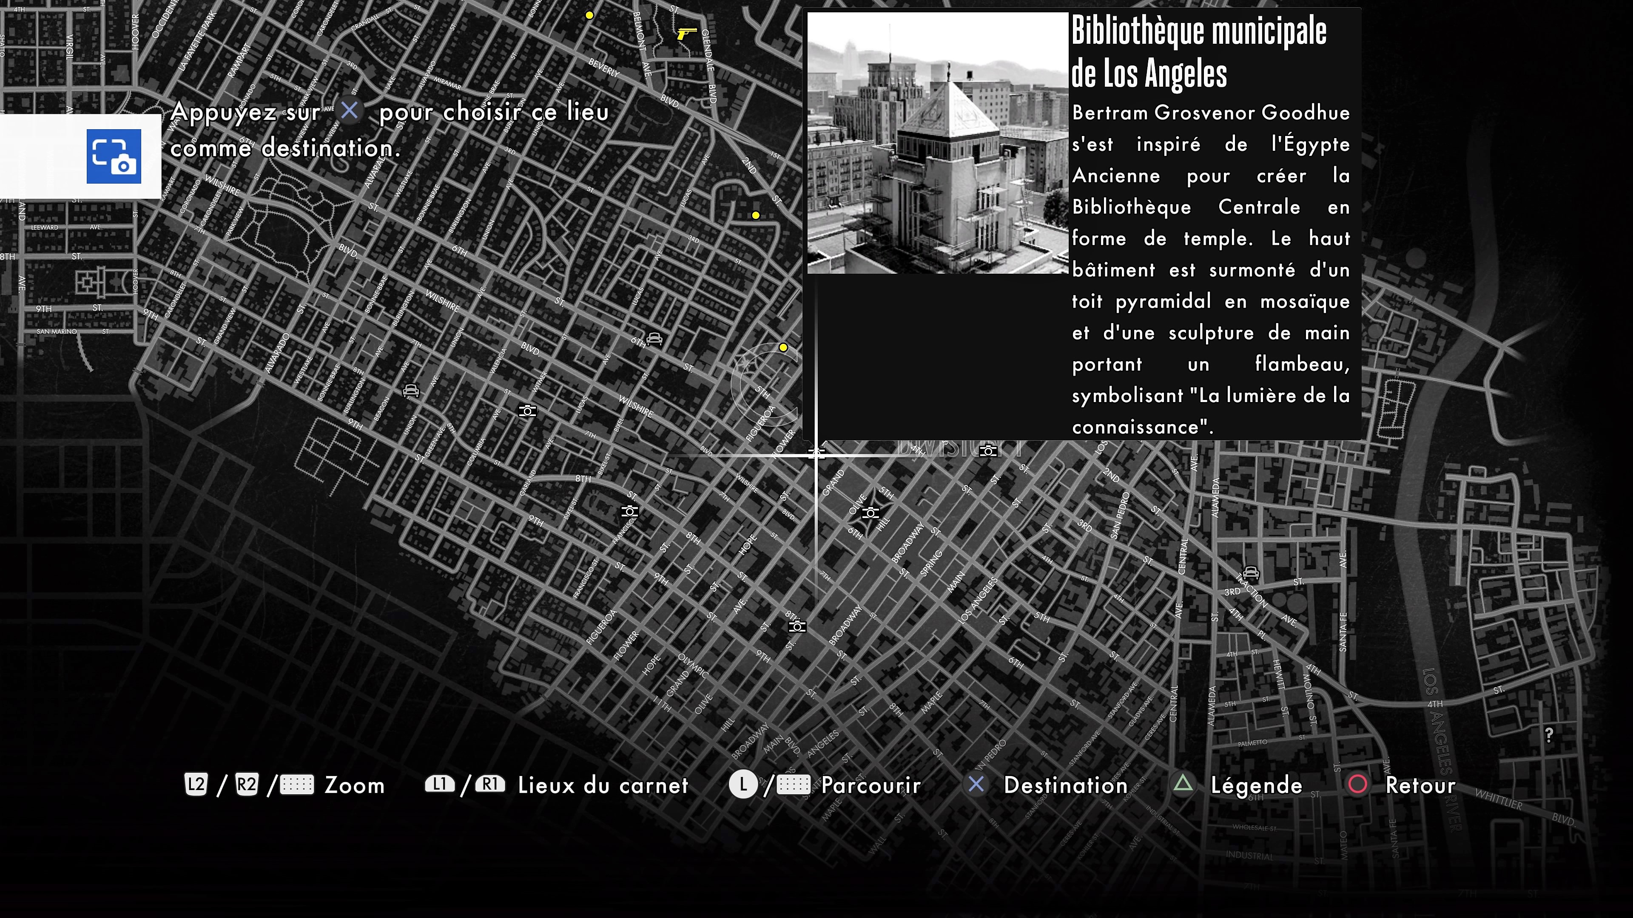Click the SAN PEDRO street label
Image resolution: width=1633 pixels, height=918 pixels.
1120,515
